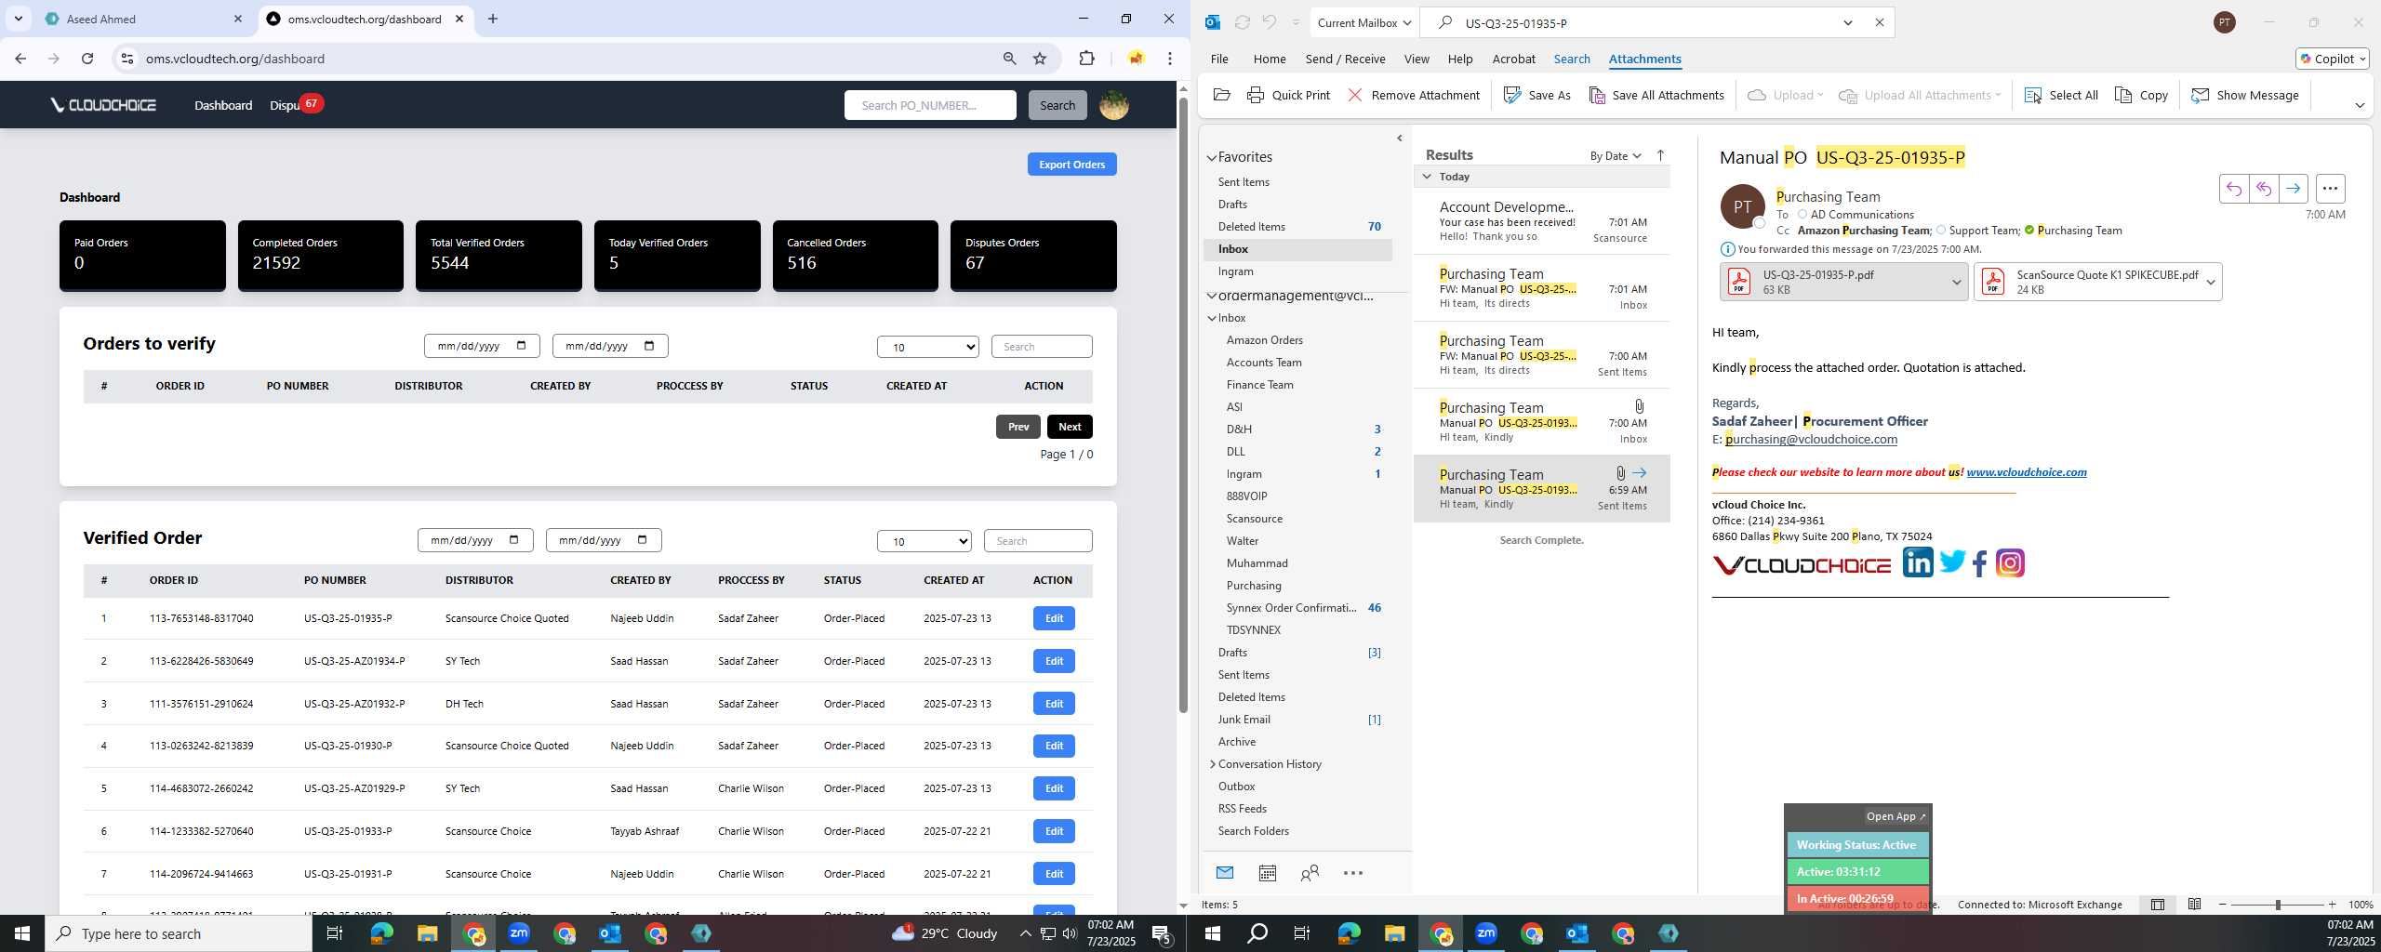Click Copy attachment icon
The width and height of the screenshot is (2381, 952).
click(2141, 95)
